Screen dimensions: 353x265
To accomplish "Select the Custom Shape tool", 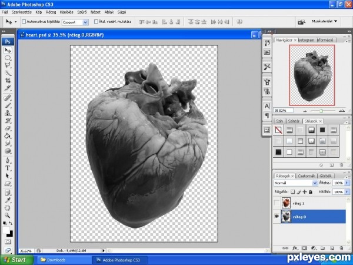I will [8, 183].
